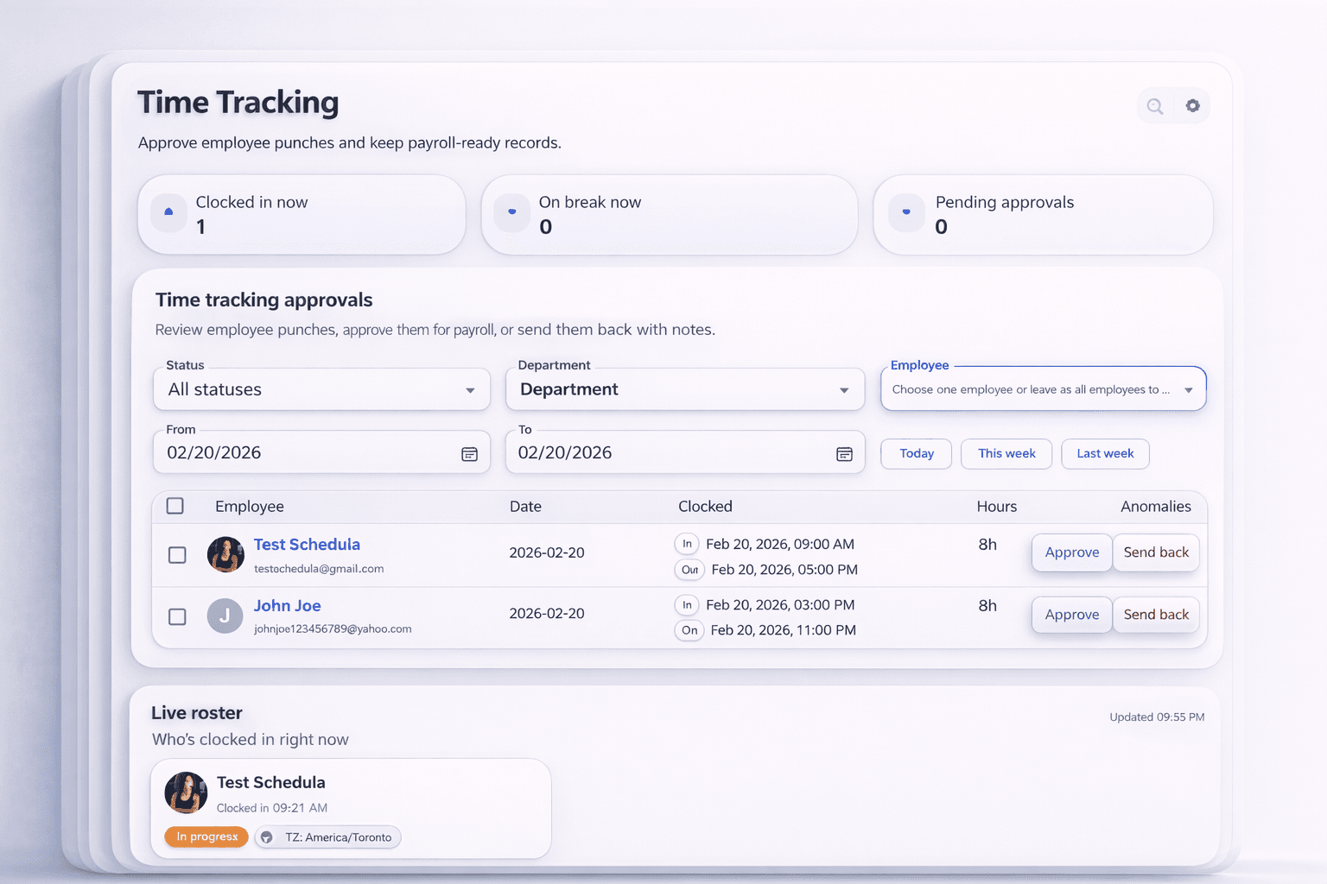The height and width of the screenshot is (884, 1327).
Task: Check the Test Schedula row checkbox
Action: 177,555
